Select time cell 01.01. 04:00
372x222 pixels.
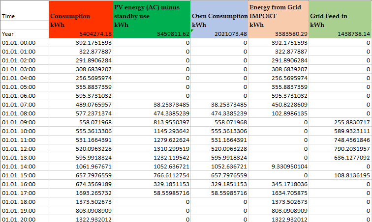coord(25,78)
